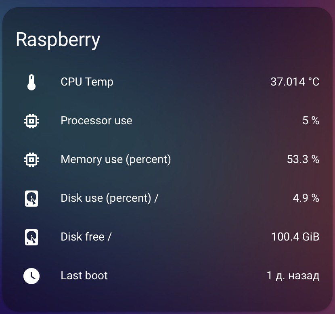Select the Memory use (percent) label
The image size is (335, 314).
click(x=115, y=159)
